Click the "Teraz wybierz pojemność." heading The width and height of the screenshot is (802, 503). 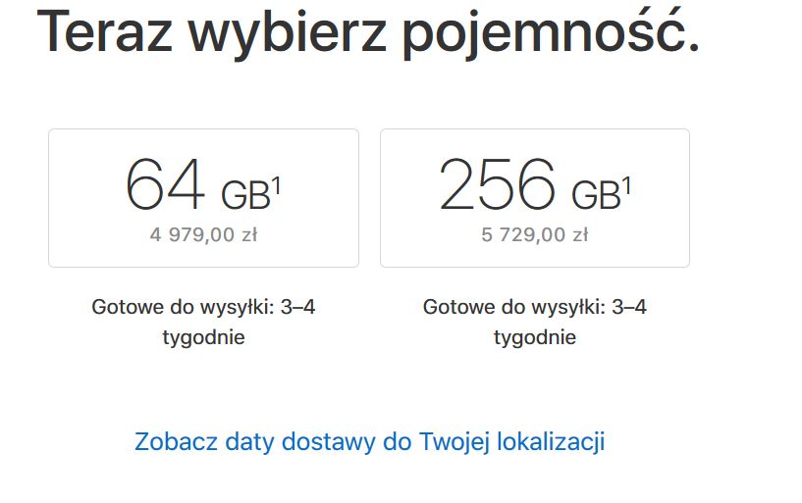(x=368, y=33)
